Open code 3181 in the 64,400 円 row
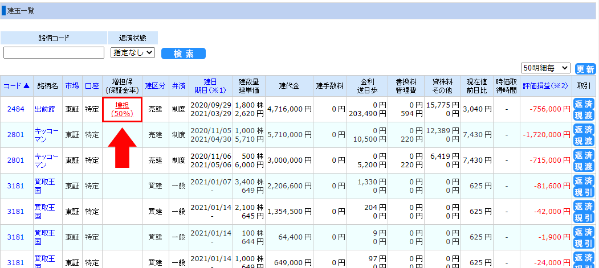The image size is (599, 268). 15,237
